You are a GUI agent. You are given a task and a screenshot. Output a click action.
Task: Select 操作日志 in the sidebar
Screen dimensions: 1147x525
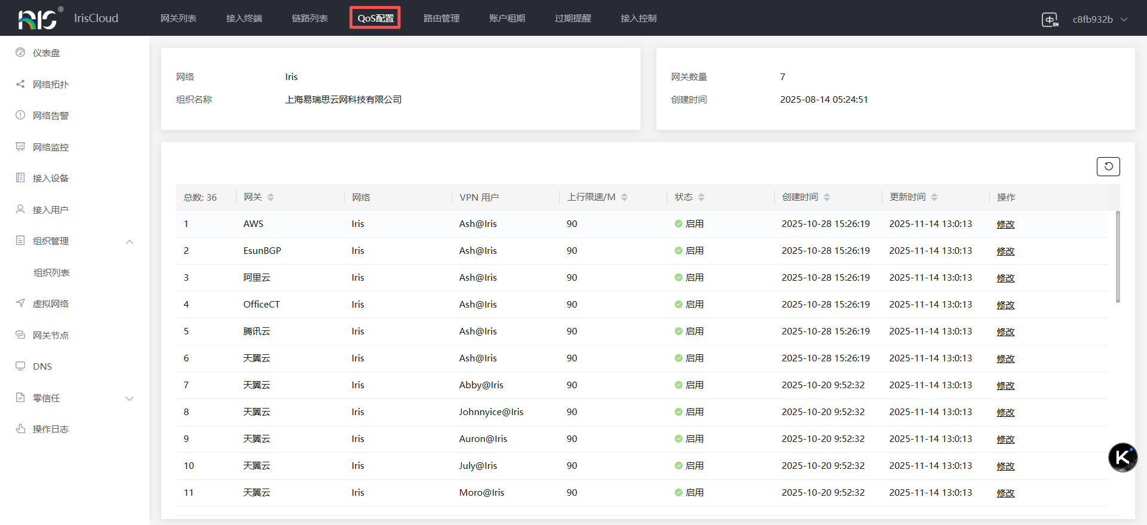tap(50, 429)
